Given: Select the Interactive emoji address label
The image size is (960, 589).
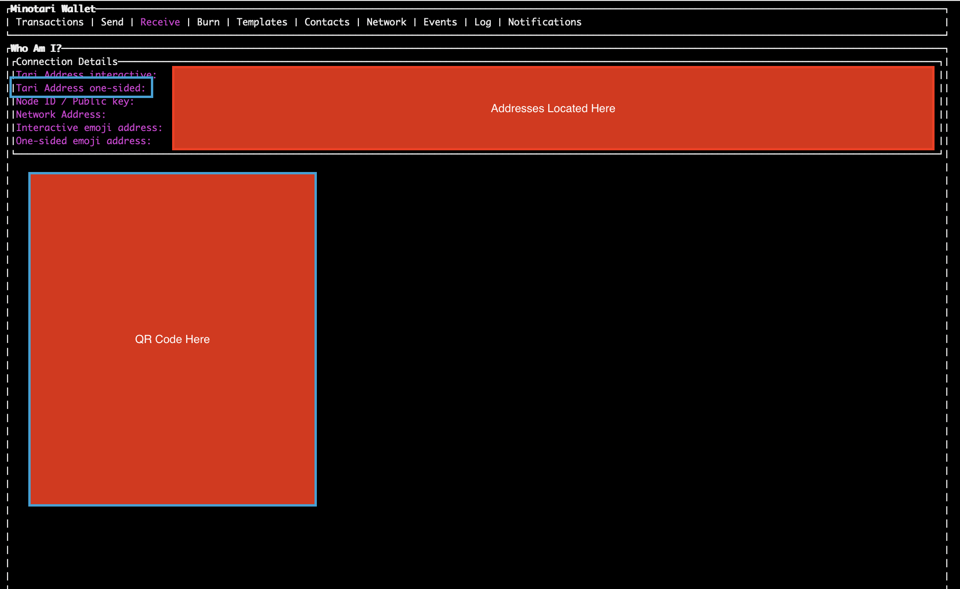Looking at the screenshot, I should [89, 128].
